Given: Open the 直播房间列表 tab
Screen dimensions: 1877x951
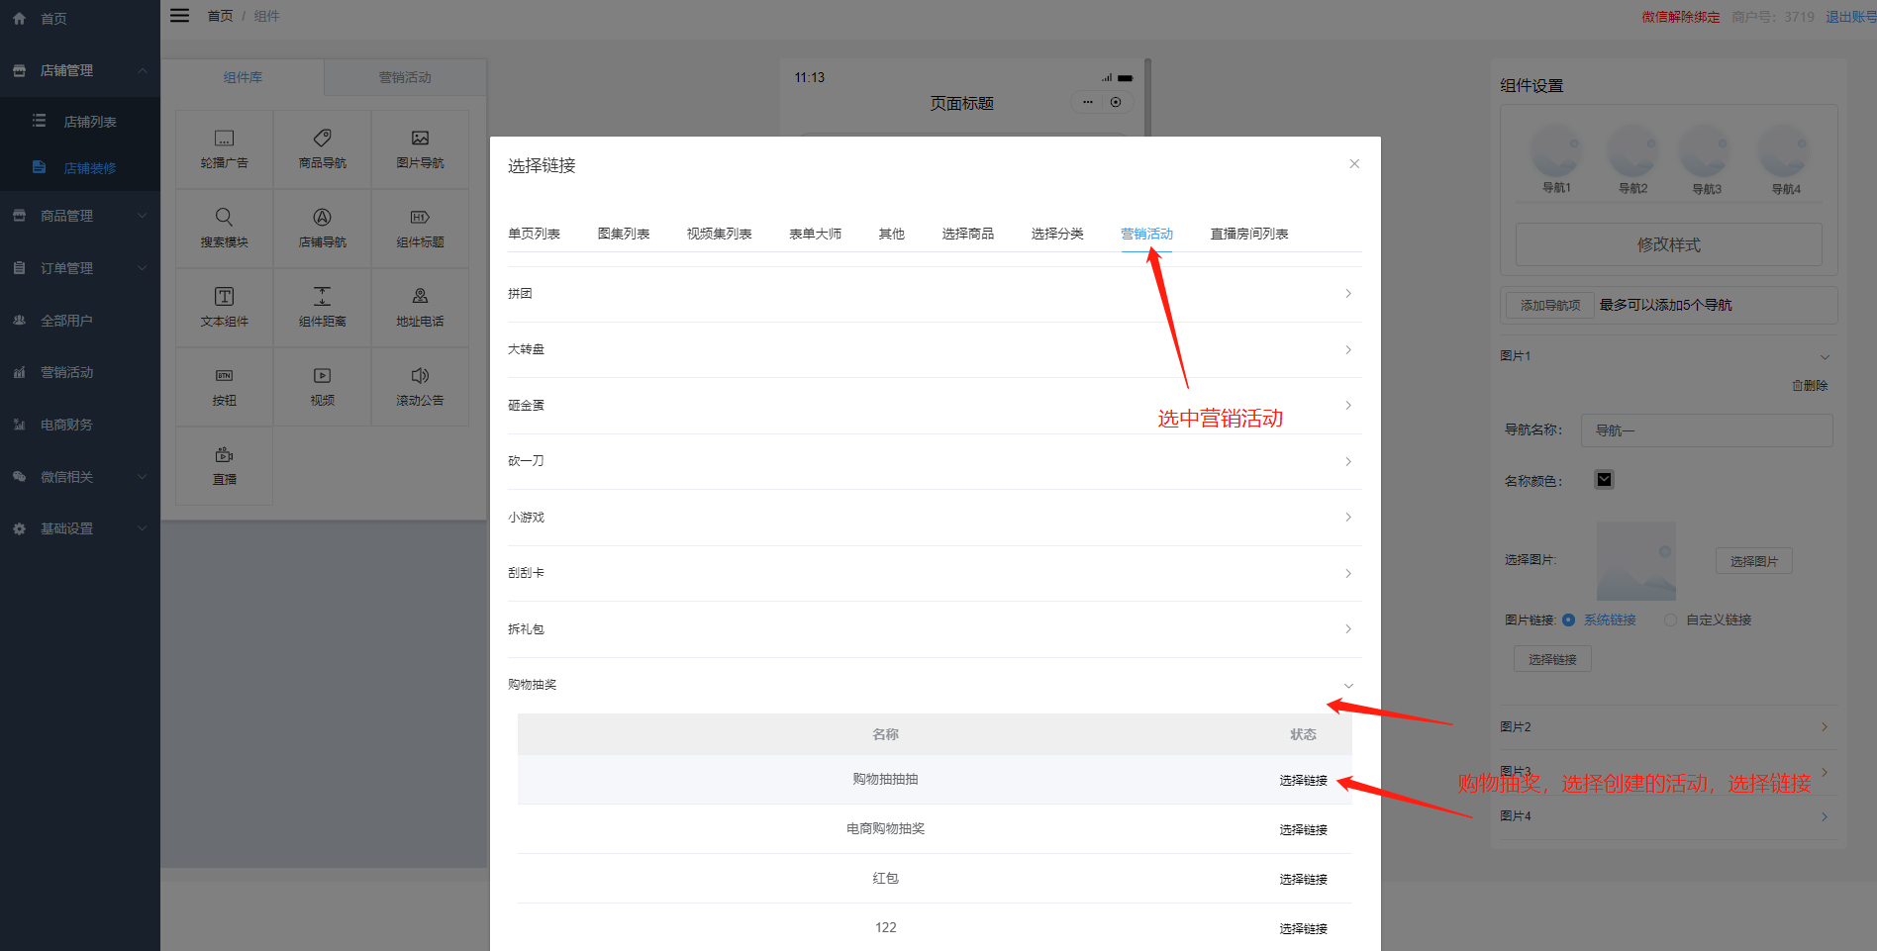Looking at the screenshot, I should click(x=1248, y=235).
